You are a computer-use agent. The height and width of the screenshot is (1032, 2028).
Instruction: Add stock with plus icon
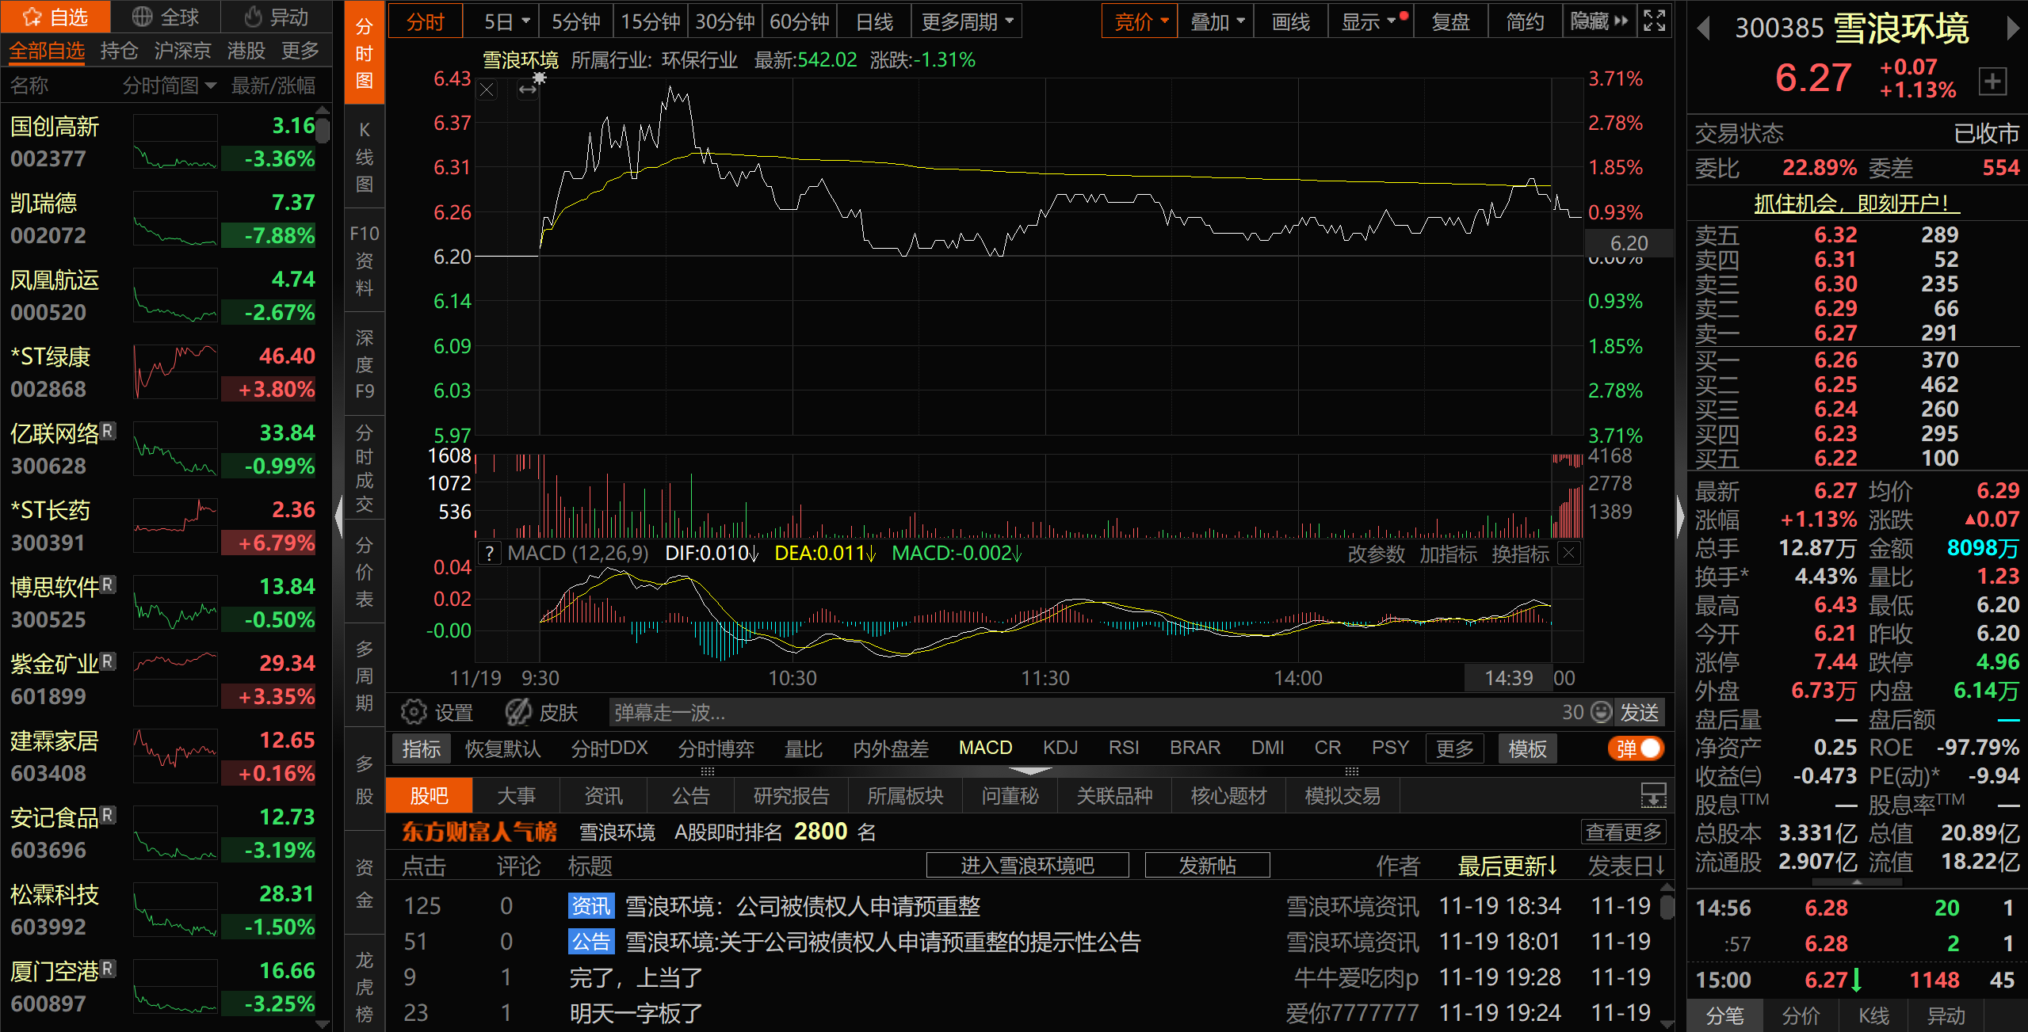pyautogui.click(x=1992, y=81)
